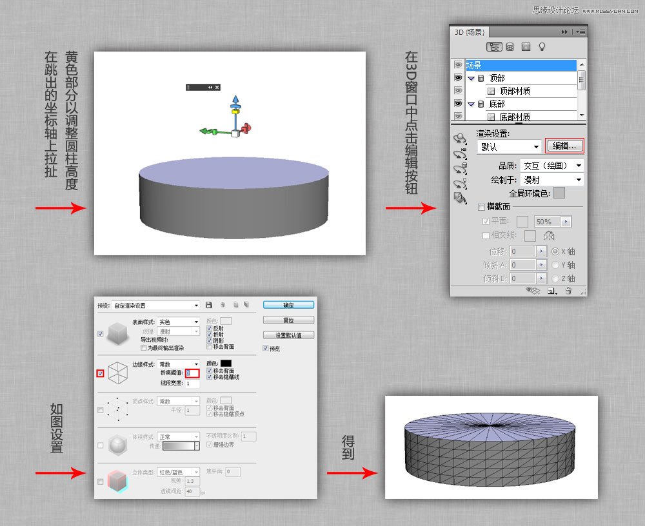Collapse 3D panel with double-arrow icon
645x526 pixels.
(x=564, y=32)
